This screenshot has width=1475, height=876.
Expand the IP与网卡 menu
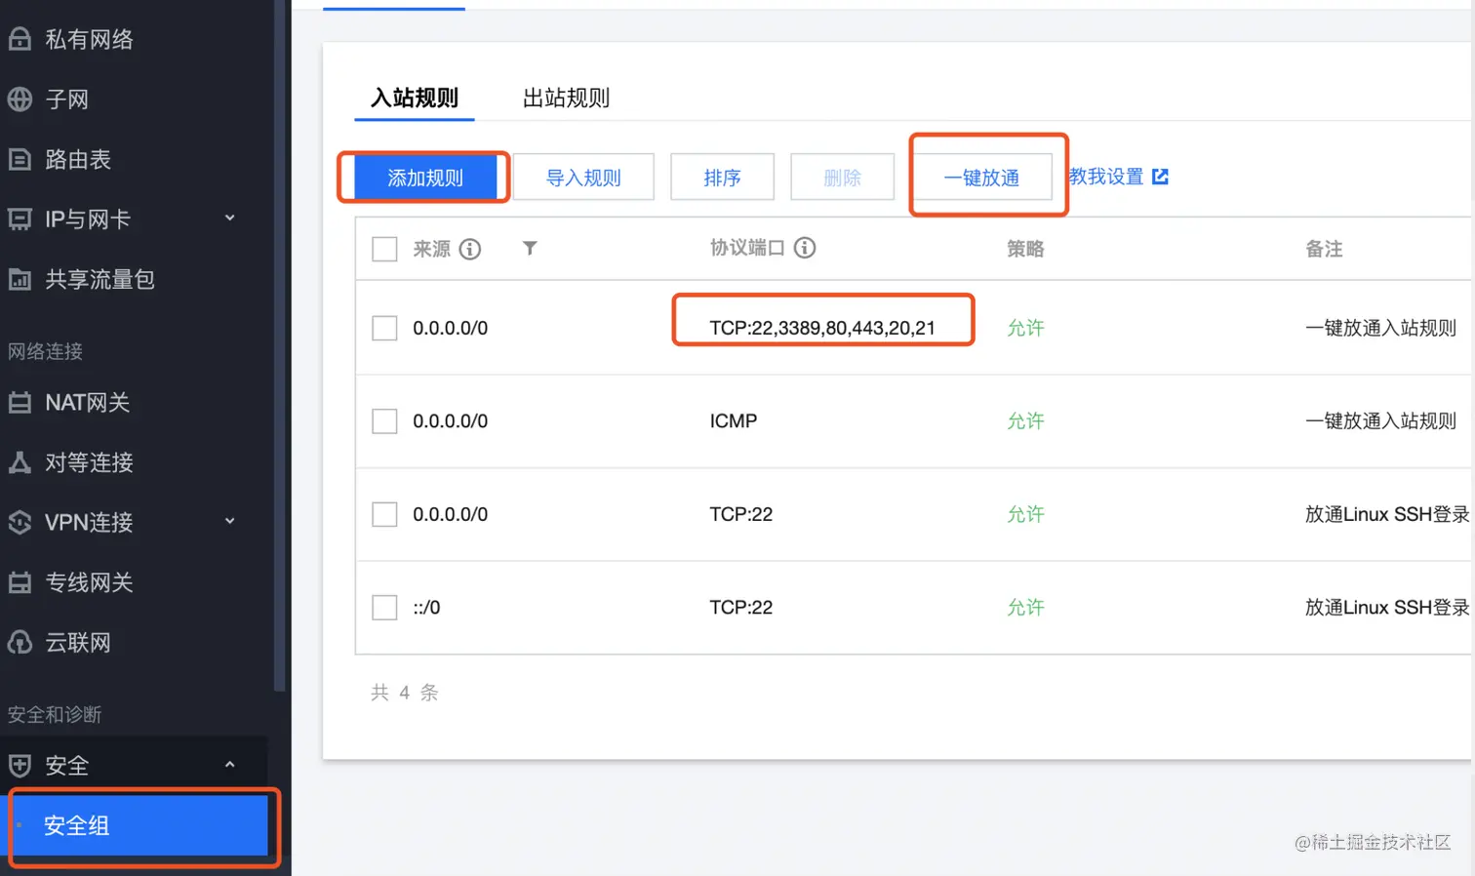pyautogui.click(x=229, y=219)
